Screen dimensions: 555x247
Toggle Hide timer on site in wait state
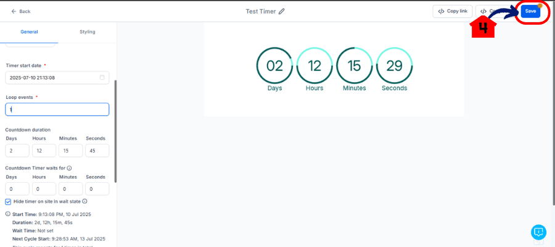tap(8, 202)
